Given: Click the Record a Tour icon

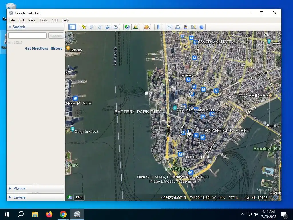Looking at the screenshot, I should [116, 27].
